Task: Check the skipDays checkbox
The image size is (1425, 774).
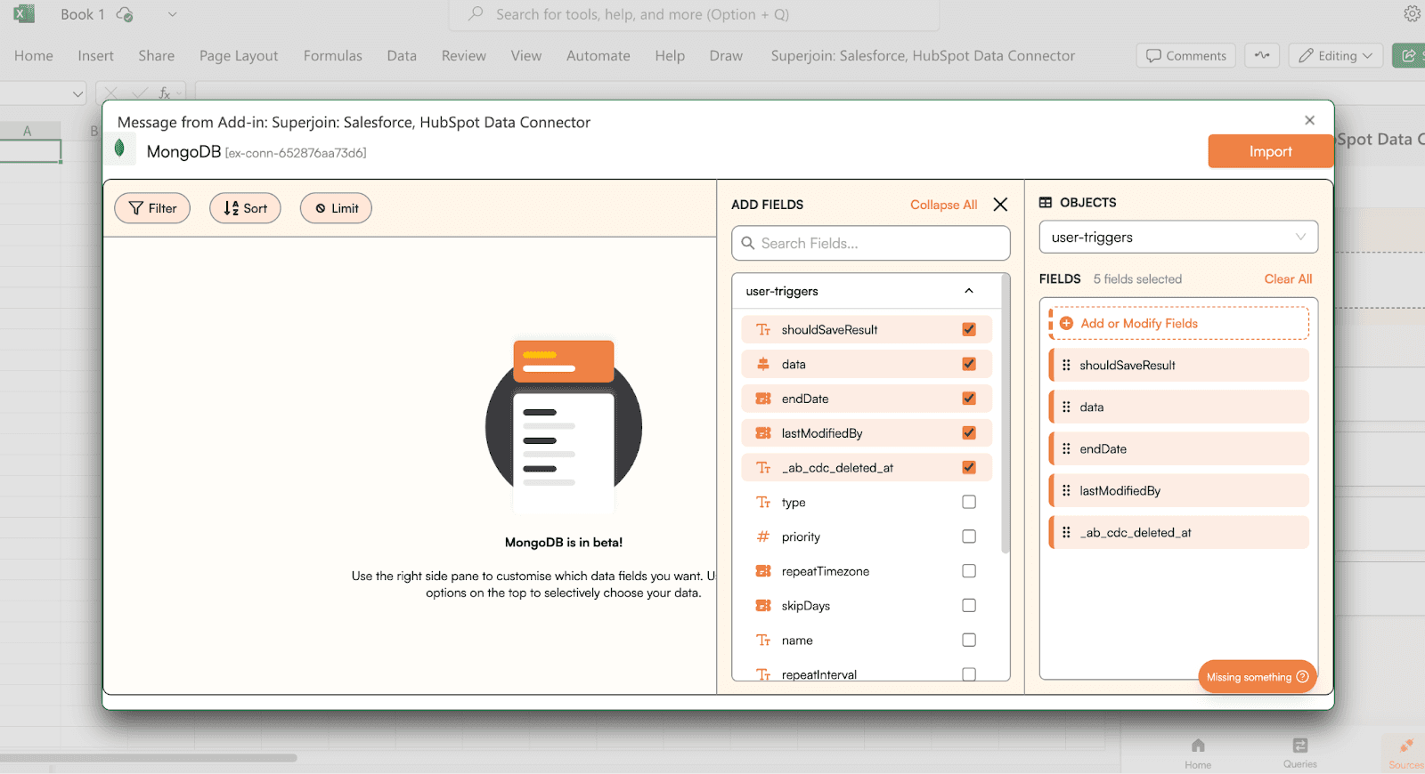Action: 969,606
